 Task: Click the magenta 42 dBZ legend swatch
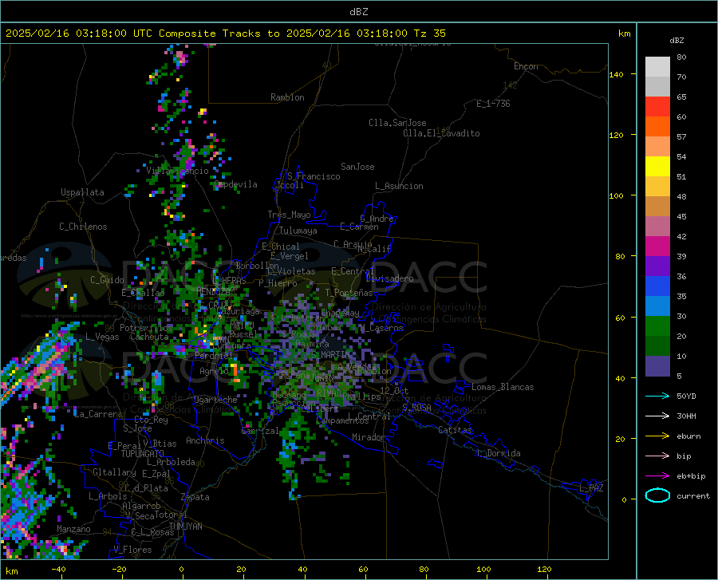657,246
